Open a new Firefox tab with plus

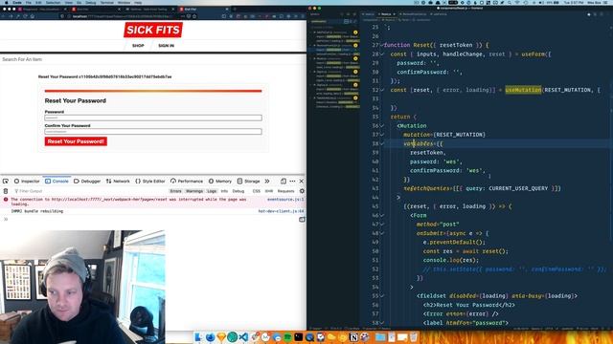click(x=235, y=9)
